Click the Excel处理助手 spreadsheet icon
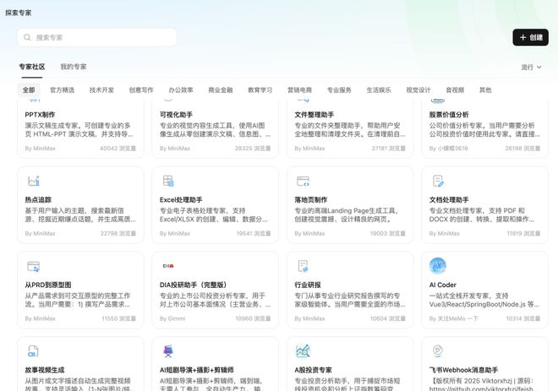The height and width of the screenshot is (391, 558). click(168, 181)
